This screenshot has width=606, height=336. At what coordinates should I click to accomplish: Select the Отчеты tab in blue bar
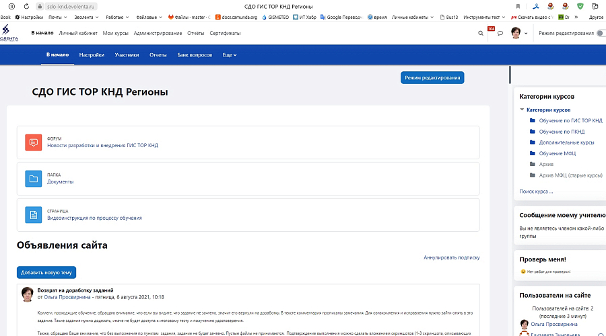(x=158, y=55)
